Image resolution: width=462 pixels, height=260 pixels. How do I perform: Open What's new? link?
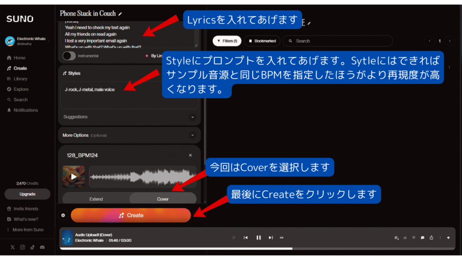click(x=23, y=219)
